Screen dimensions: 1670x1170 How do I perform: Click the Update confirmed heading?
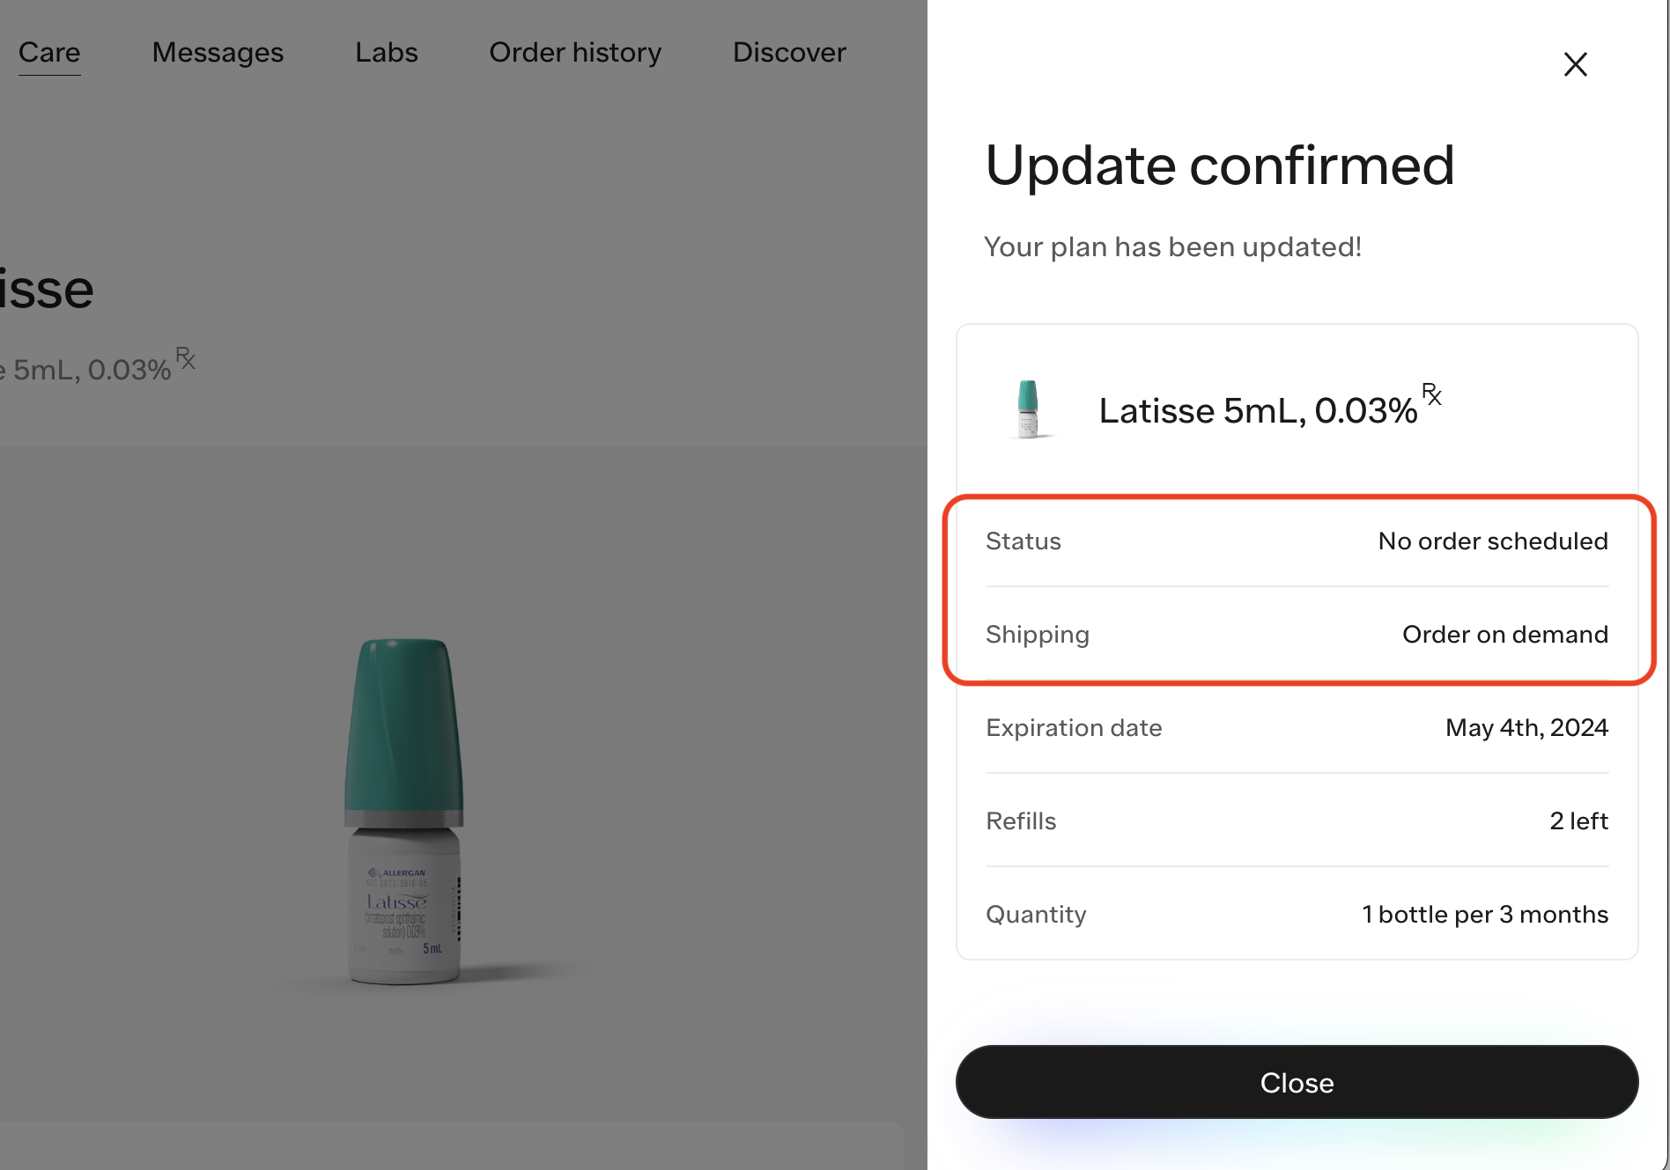coord(1219,166)
